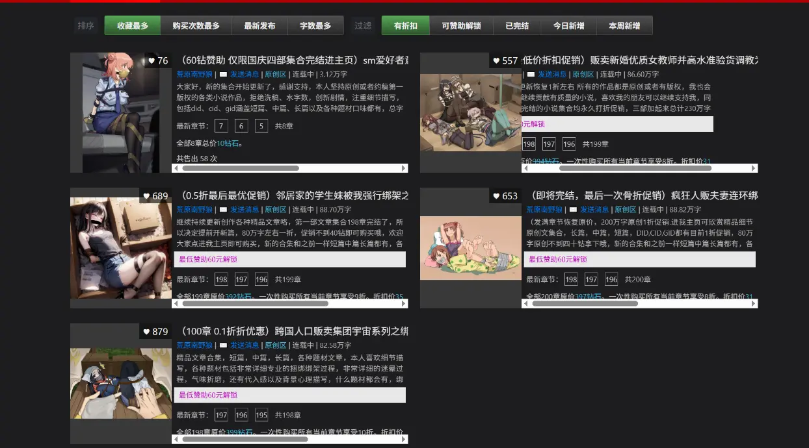Favorite the entry with 689 hearts
Viewport: 809px width, 448px height.
(146, 196)
